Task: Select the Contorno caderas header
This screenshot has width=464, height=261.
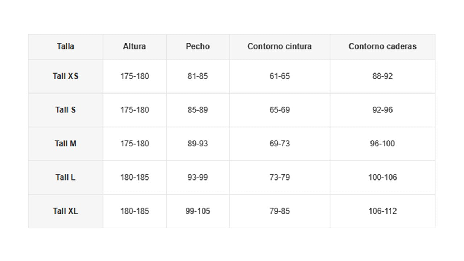Action: click(x=382, y=46)
